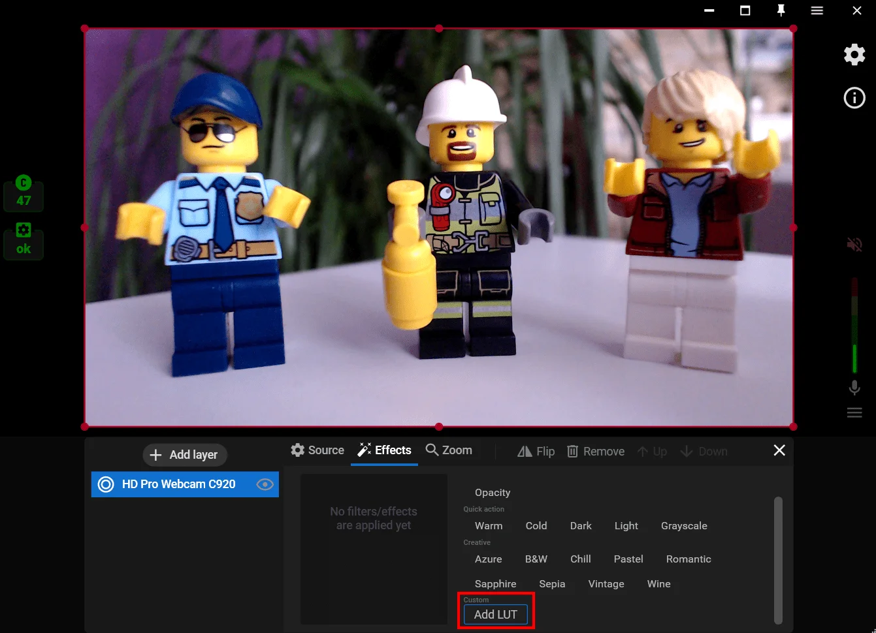Open the info circle icon

pos(854,98)
